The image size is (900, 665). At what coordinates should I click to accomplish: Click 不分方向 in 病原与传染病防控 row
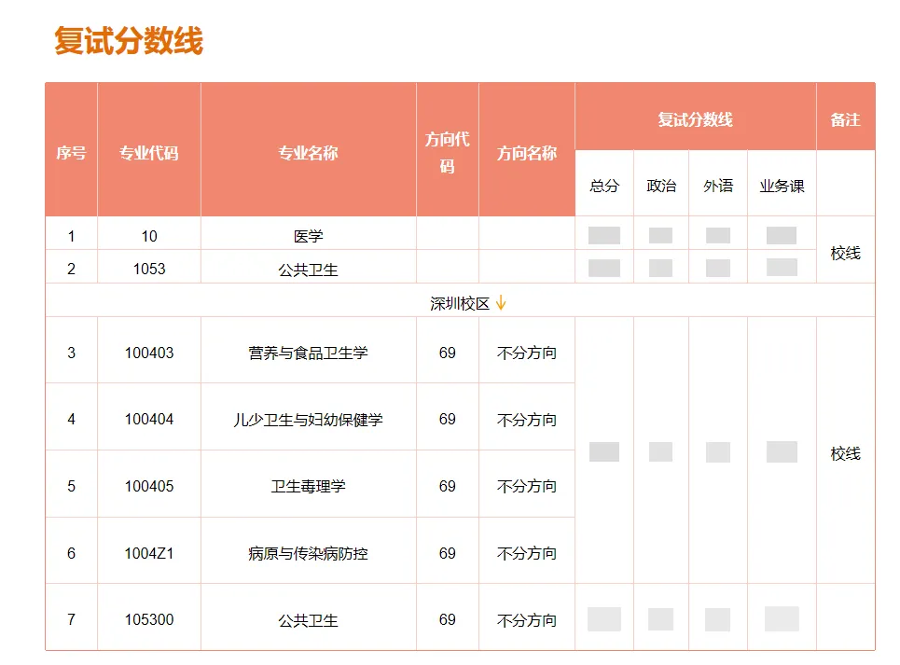526,553
